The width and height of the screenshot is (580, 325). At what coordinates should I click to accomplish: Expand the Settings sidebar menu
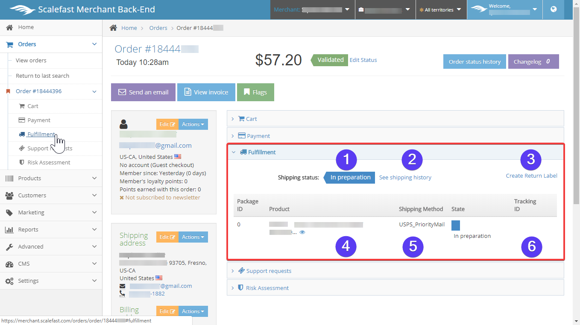pos(51,281)
